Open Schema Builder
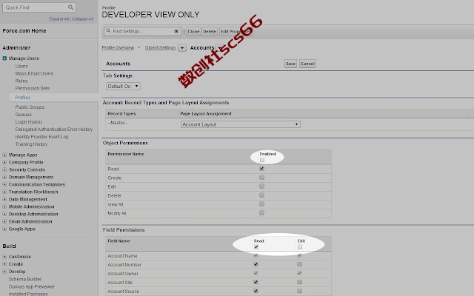 (25, 279)
